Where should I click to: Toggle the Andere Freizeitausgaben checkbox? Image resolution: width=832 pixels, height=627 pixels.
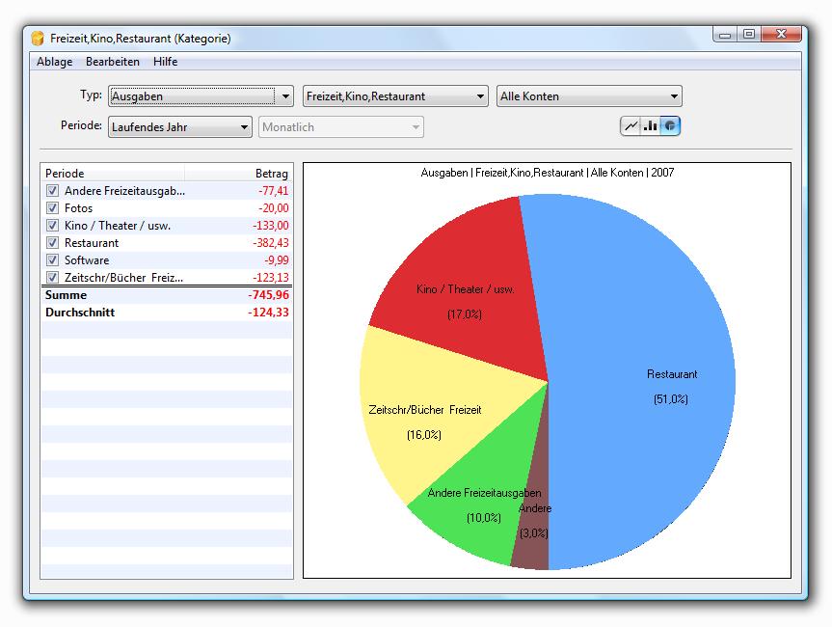(x=52, y=191)
